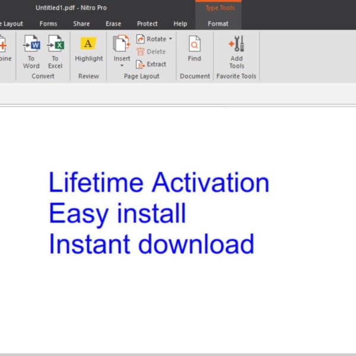
Task: Click the "Easy install" text in document
Action: [117, 214]
